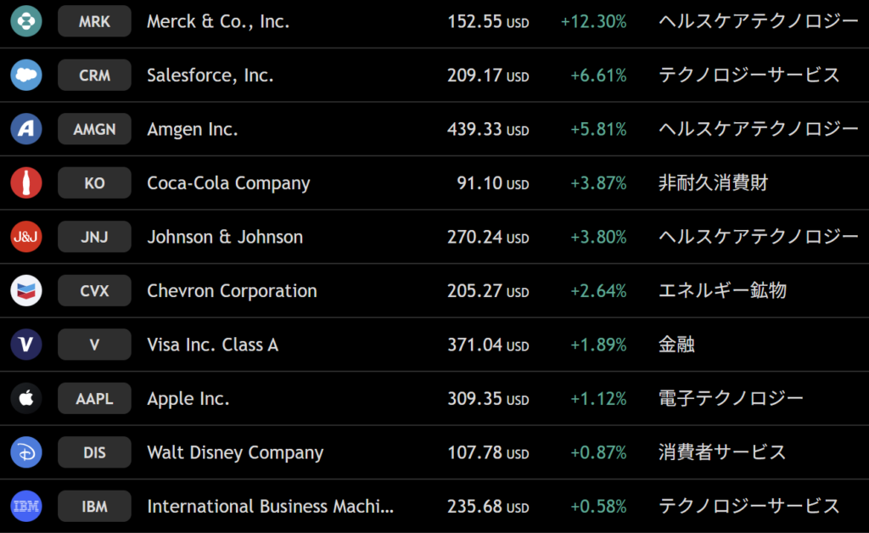This screenshot has height=533, width=869.
Task: Click International Business Machi... name link
Action: [x=271, y=507]
